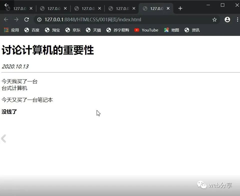
Task: Click the paragraph 今天又买了一台笔记本
Action: point(27,100)
